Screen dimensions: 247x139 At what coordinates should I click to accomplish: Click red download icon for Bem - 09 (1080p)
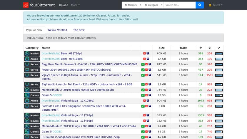click(144, 59)
